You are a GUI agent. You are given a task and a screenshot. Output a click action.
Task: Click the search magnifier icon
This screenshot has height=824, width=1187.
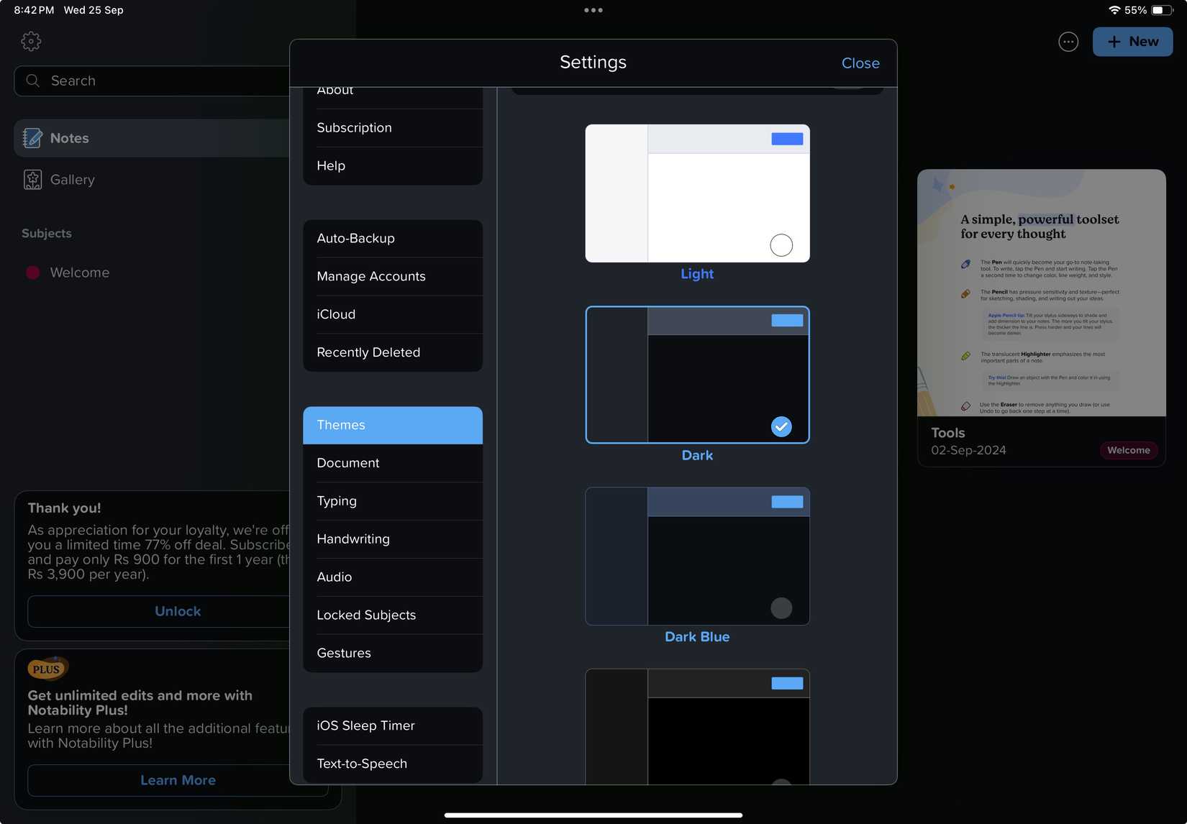pyautogui.click(x=32, y=81)
